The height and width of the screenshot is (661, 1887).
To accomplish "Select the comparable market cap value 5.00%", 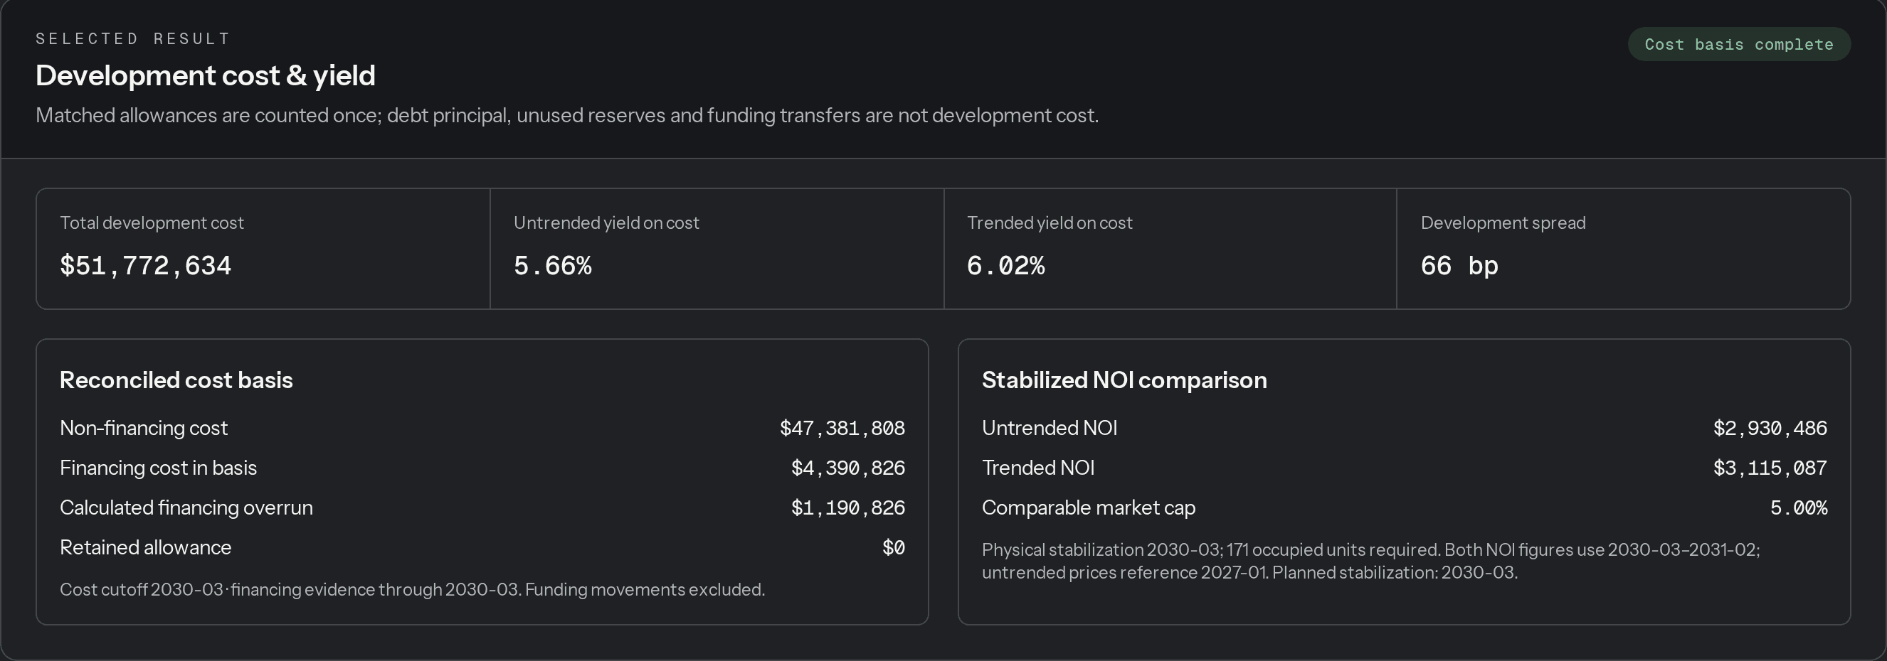I will click(1799, 507).
